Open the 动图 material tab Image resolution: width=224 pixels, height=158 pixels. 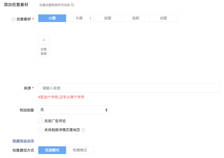163,18
